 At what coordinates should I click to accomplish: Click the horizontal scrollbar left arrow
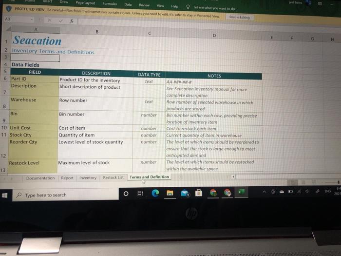tap(233, 177)
